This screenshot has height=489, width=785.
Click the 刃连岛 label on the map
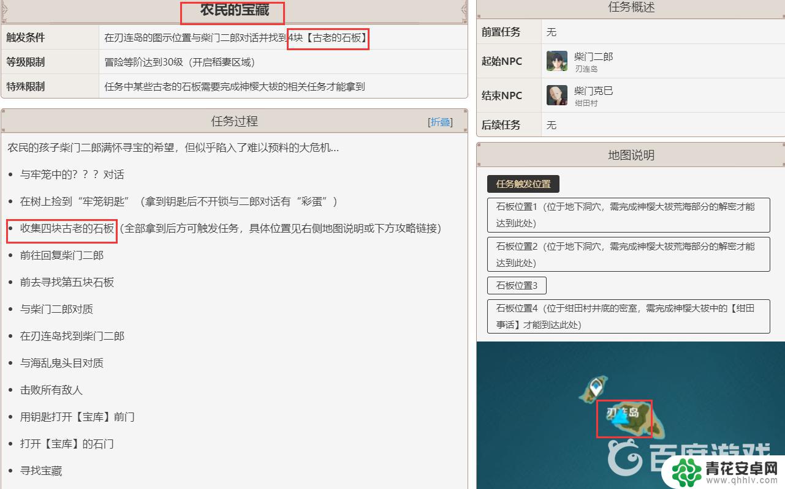coord(623,412)
